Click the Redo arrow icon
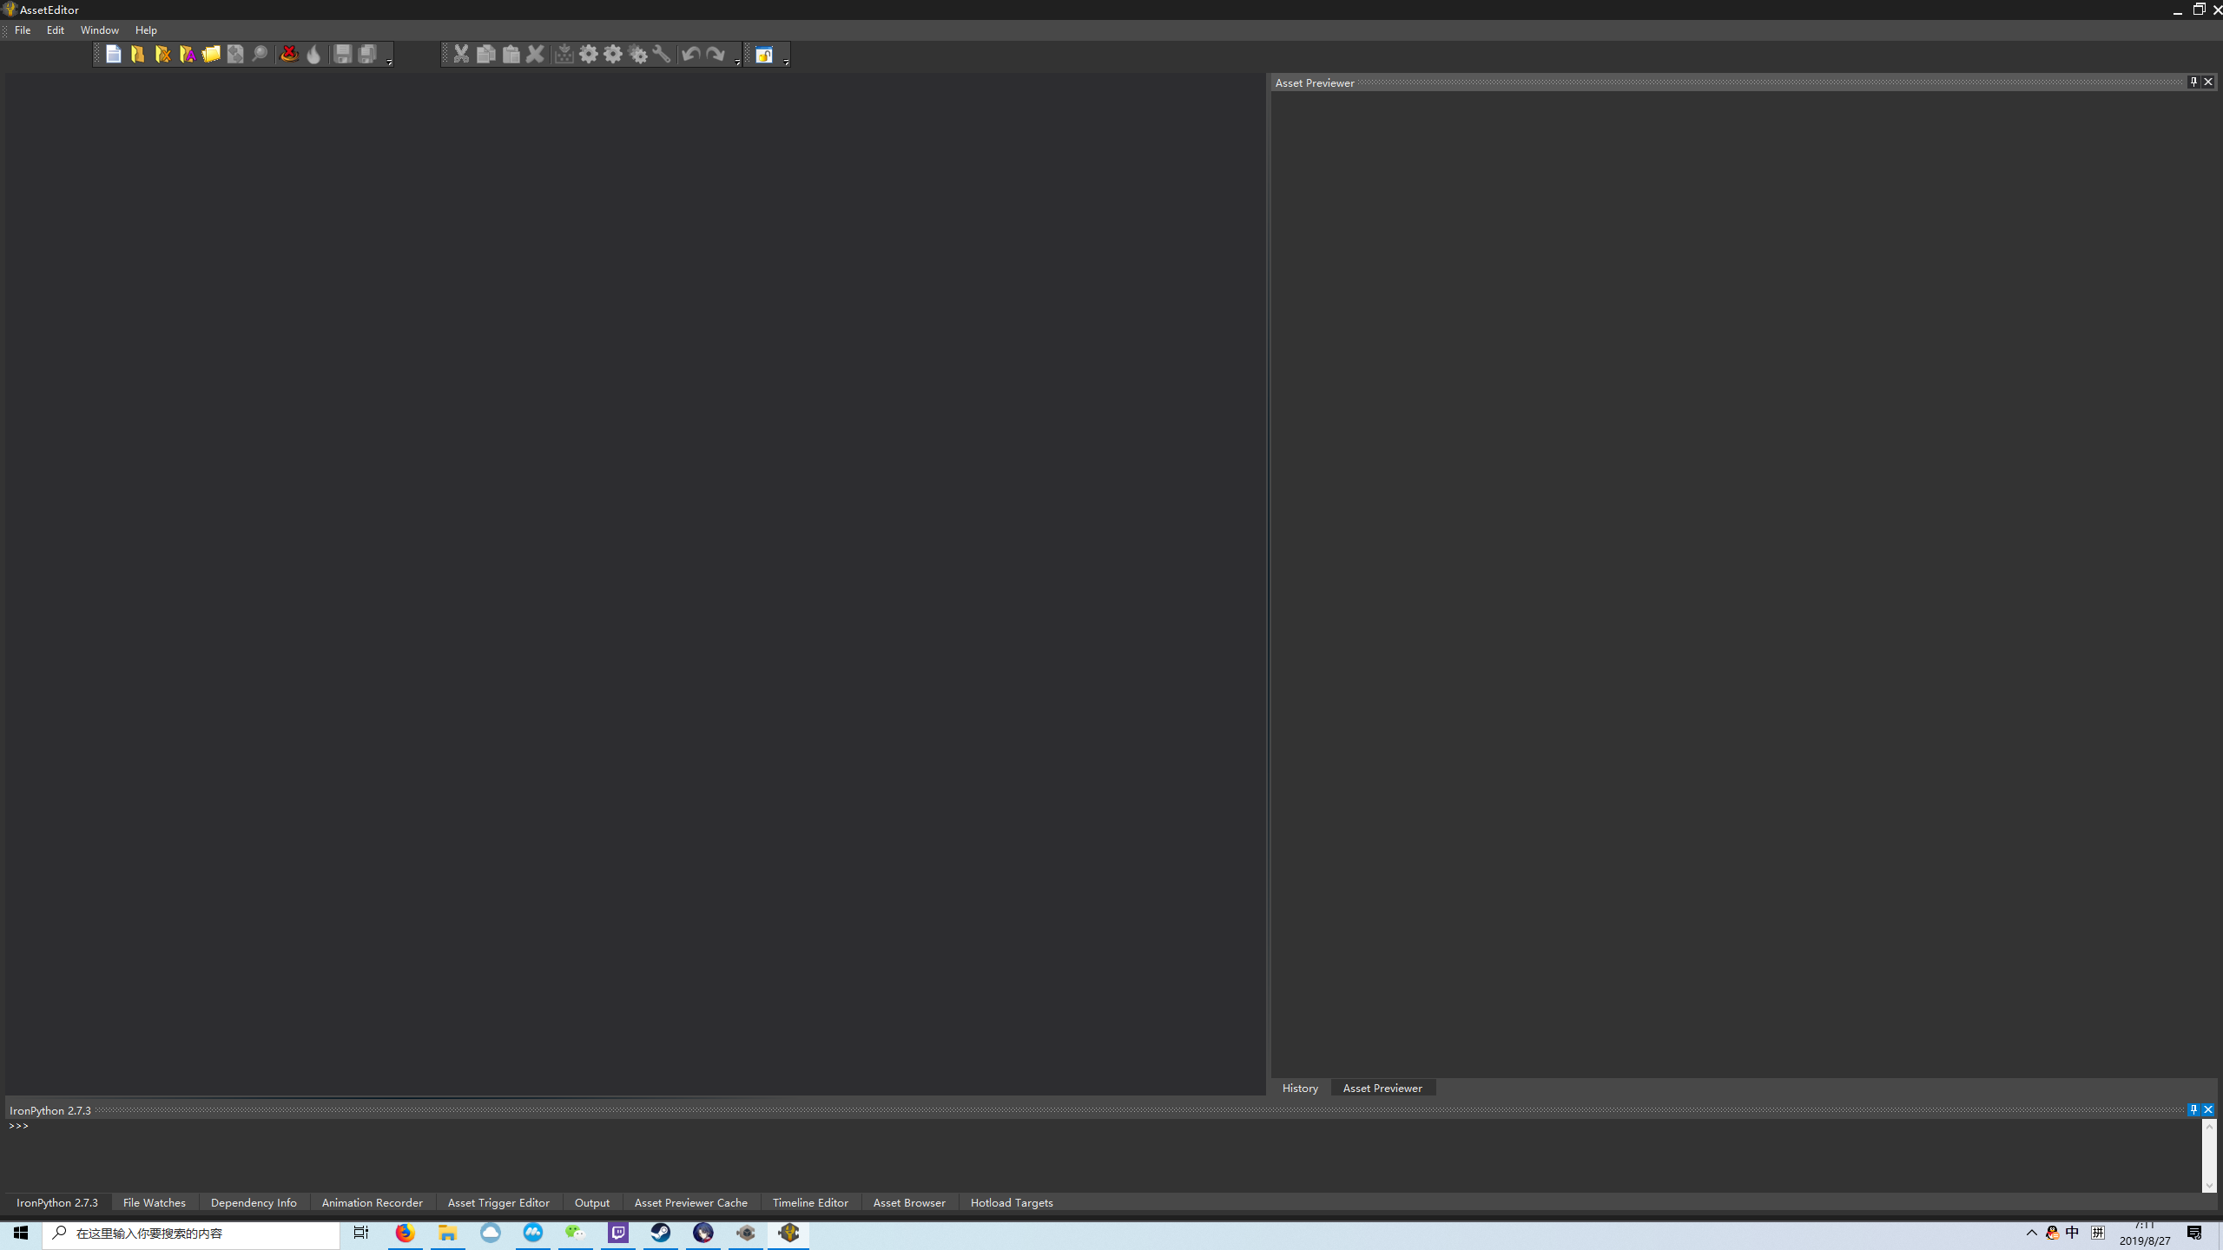 pyautogui.click(x=716, y=55)
